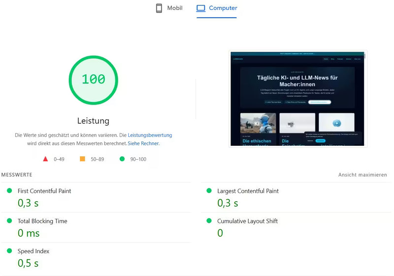This screenshot has height=276, width=394.
Task: Click the Speed Index label
Action: pyautogui.click(x=33, y=251)
